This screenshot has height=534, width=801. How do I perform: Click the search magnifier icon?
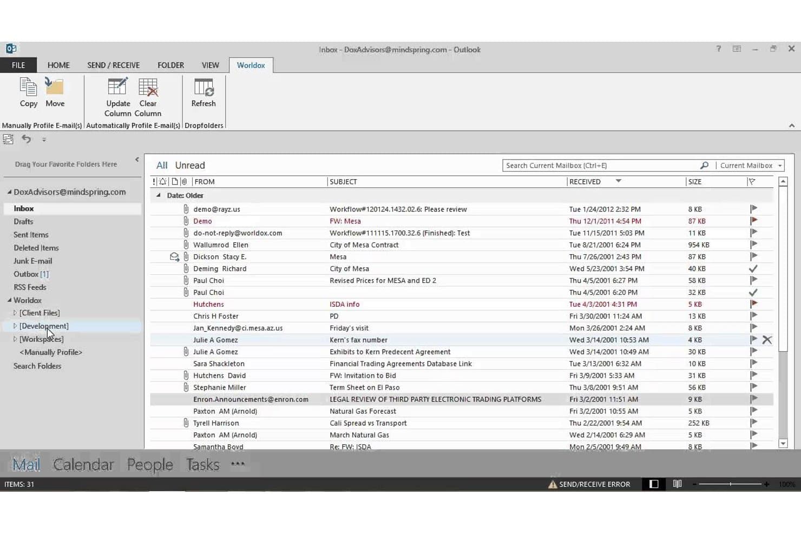click(704, 166)
